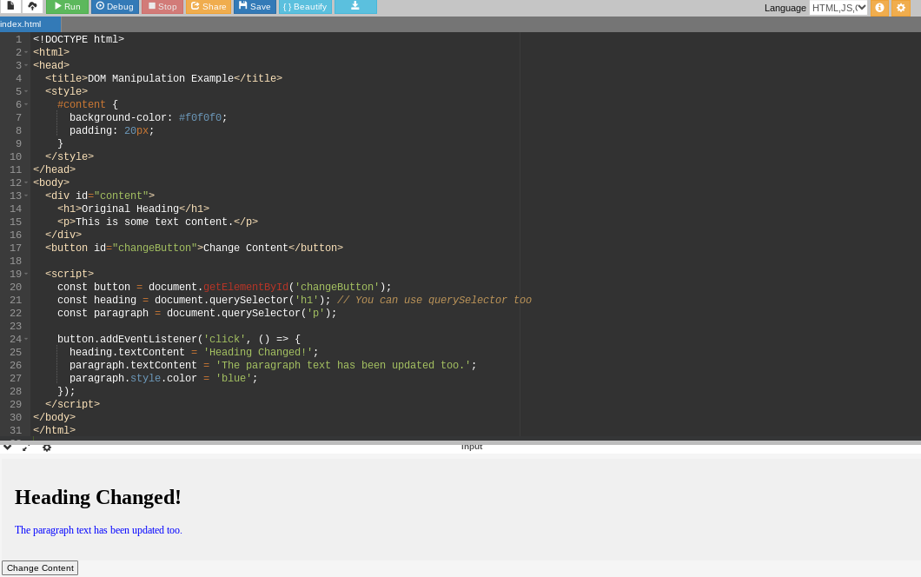This screenshot has height=577, width=921.
Task: Switch to the index.html tab
Action: (30, 24)
